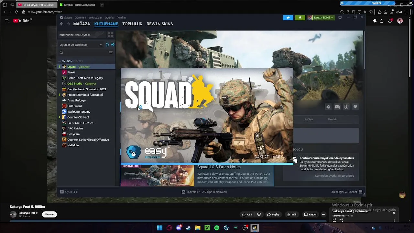Click YouTube Paylaş button
The image size is (414, 233).
point(273,214)
